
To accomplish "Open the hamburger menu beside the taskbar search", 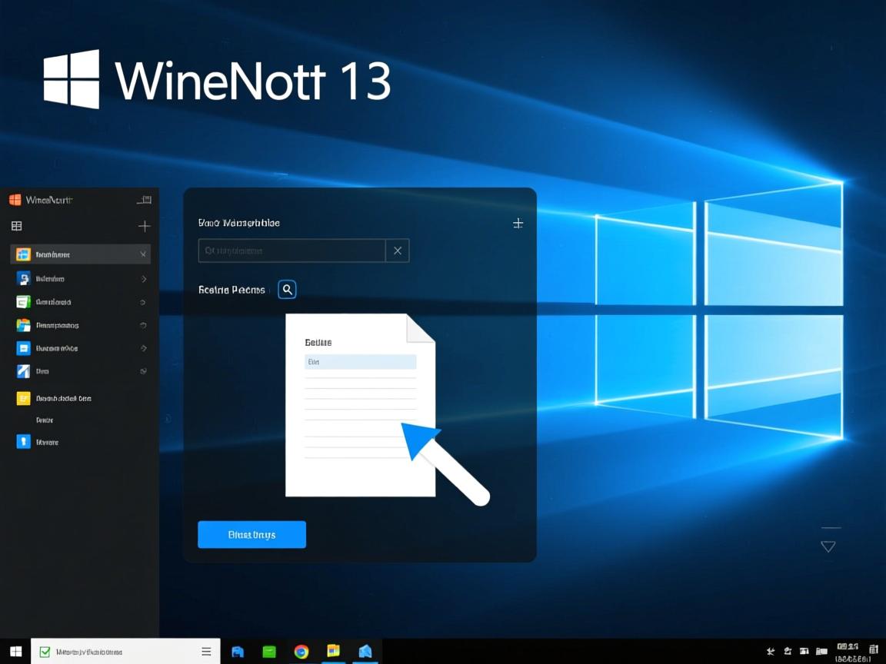I will (x=206, y=650).
